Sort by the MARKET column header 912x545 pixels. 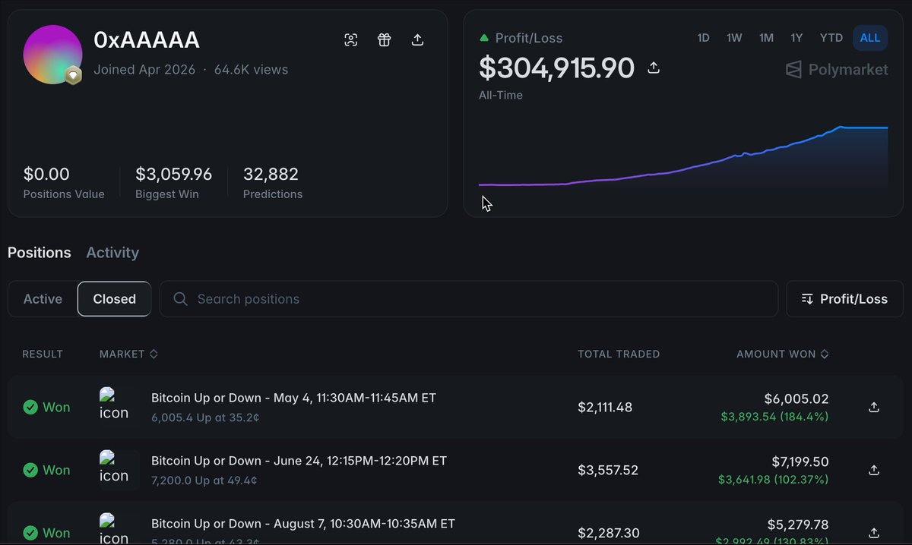point(128,354)
